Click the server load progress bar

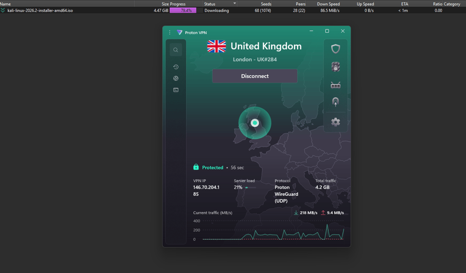(x=251, y=187)
